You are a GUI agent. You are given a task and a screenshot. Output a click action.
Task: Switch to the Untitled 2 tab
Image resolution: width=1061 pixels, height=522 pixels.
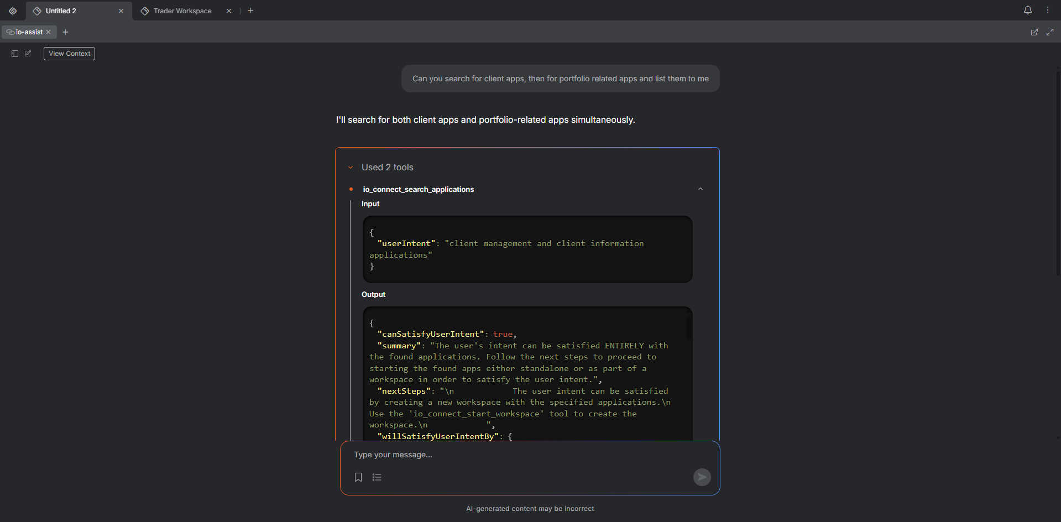tap(61, 11)
